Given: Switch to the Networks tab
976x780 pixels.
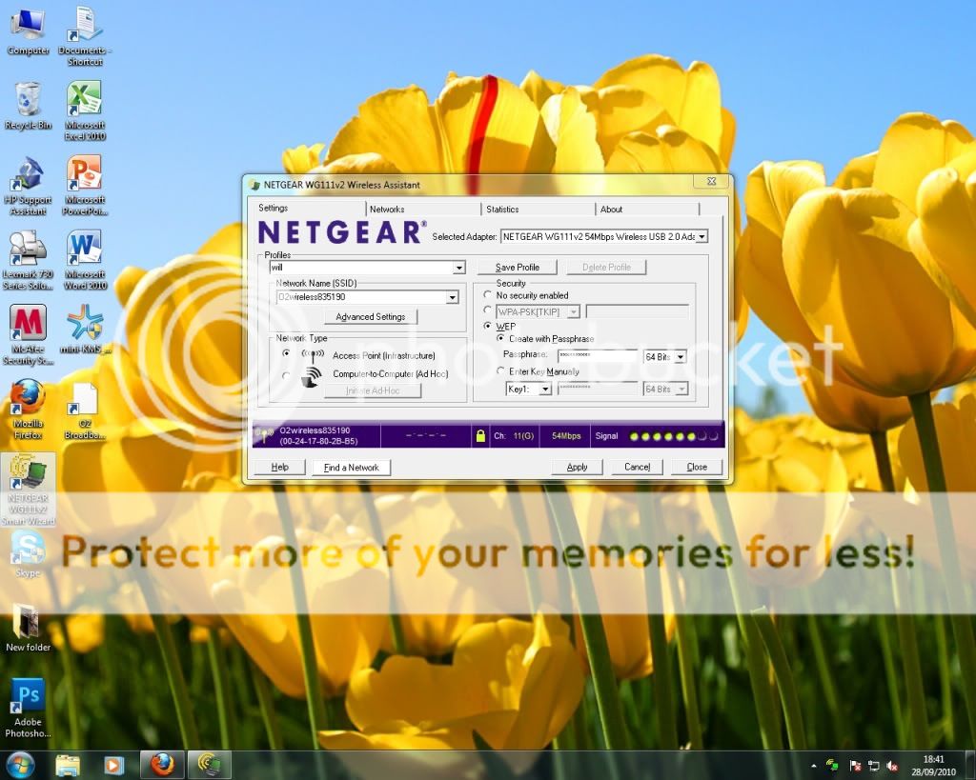Looking at the screenshot, I should (x=387, y=209).
